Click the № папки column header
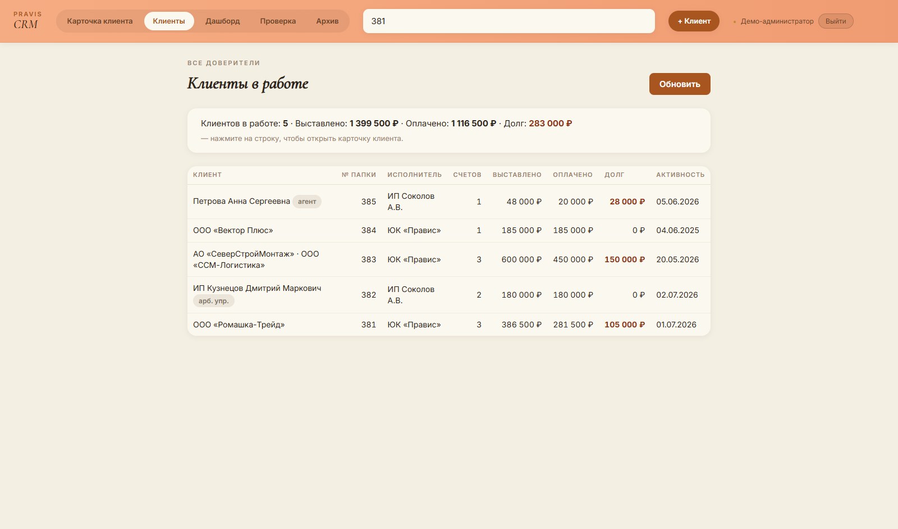Viewport: 898px width, 529px height. (359, 175)
